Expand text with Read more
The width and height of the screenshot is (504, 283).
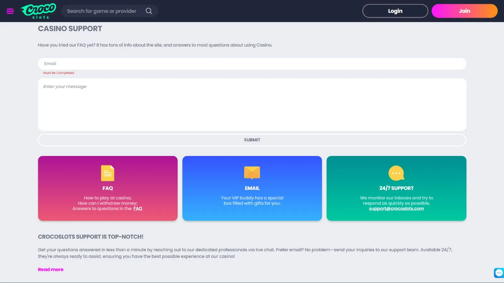pyautogui.click(x=51, y=269)
